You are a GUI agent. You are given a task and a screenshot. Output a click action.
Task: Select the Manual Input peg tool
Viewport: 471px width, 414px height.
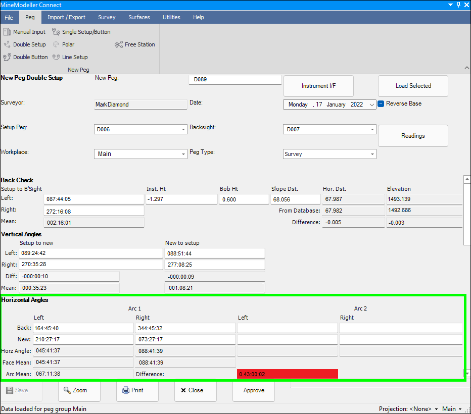tap(25, 32)
